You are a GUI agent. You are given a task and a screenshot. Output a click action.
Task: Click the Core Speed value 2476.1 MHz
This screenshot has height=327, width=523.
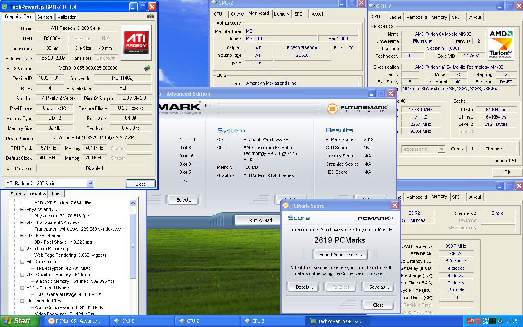coord(420,110)
